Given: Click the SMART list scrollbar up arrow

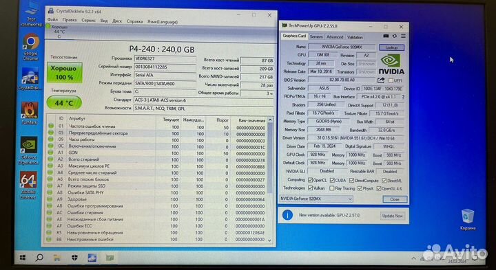Looking at the screenshot, I should click(270, 120).
